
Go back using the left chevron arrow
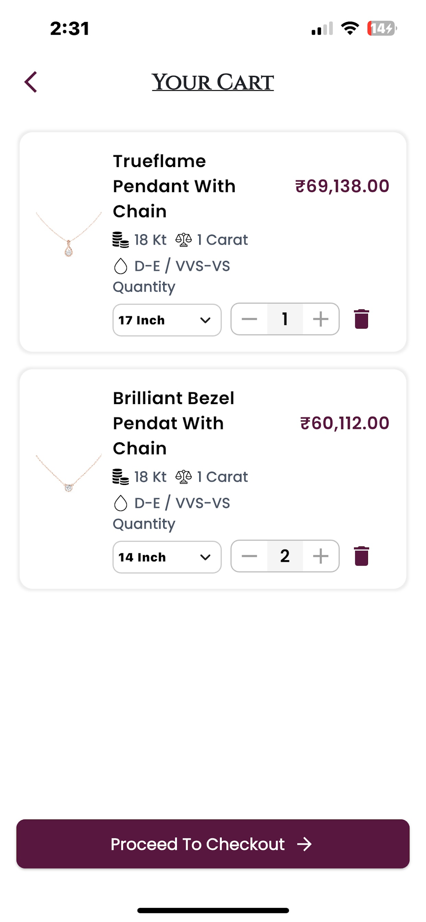31,82
